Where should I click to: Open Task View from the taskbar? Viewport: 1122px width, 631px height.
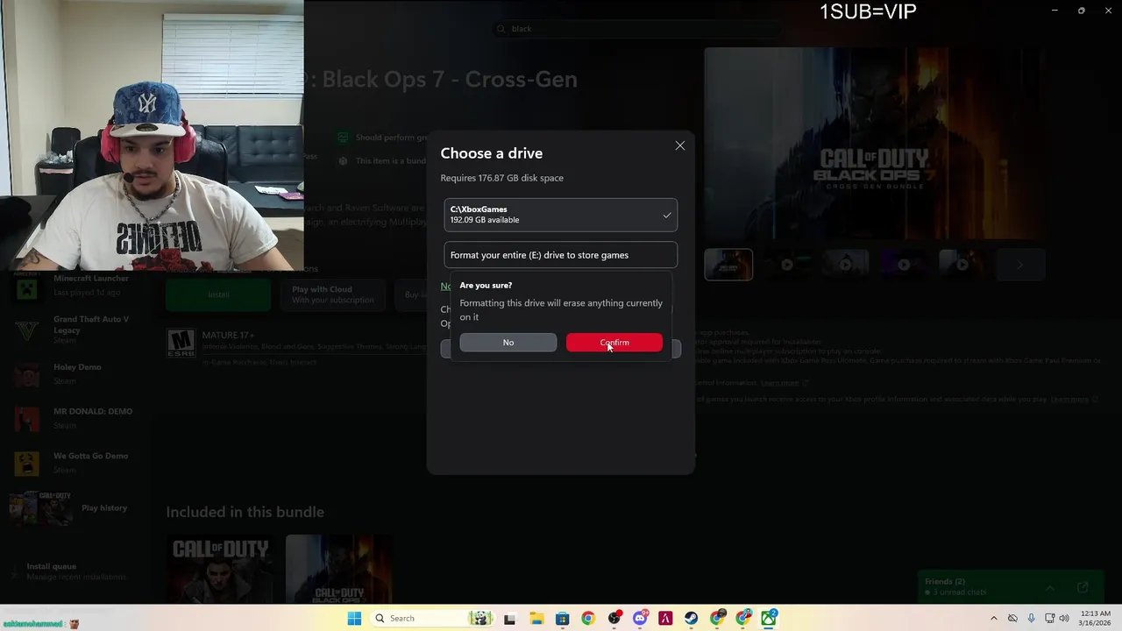point(509,619)
